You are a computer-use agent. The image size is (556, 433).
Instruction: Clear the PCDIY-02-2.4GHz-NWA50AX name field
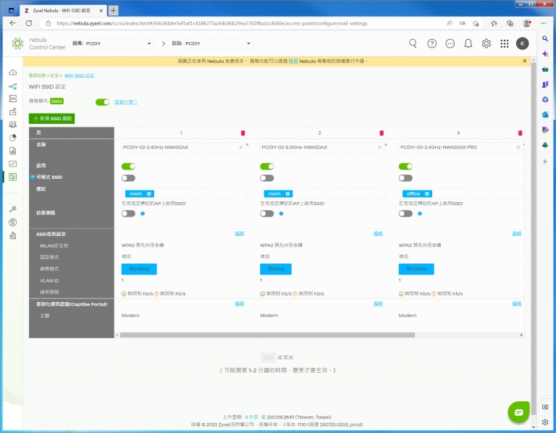241,147
